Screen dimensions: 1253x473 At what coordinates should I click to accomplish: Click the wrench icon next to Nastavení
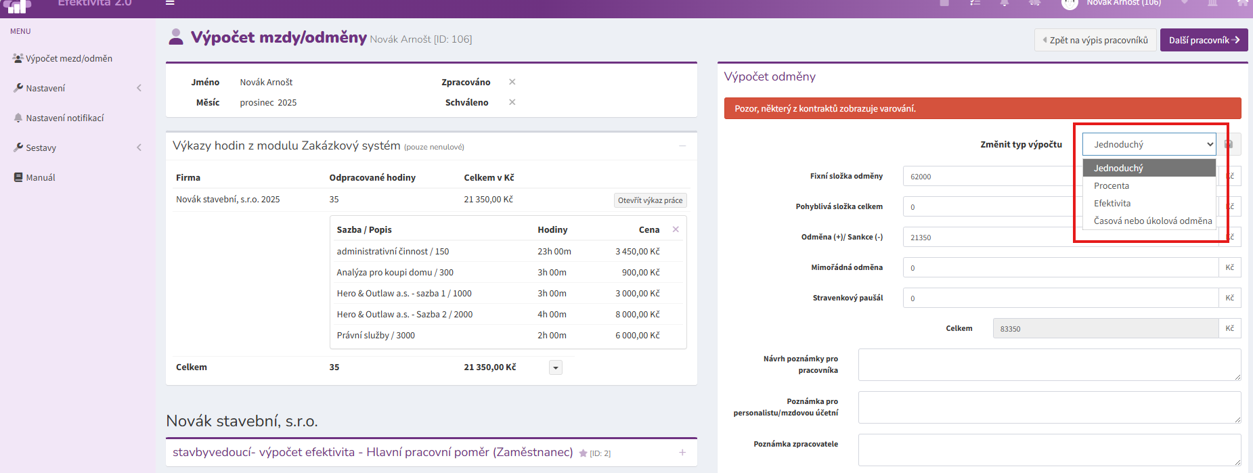tap(18, 88)
